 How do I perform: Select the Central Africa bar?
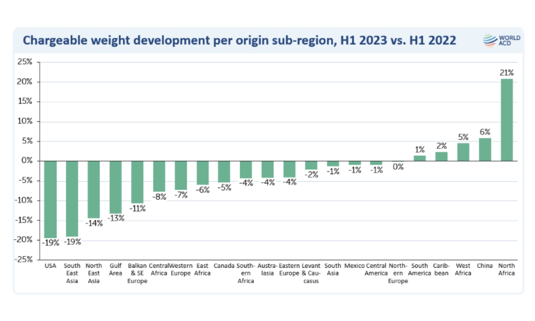point(159,176)
